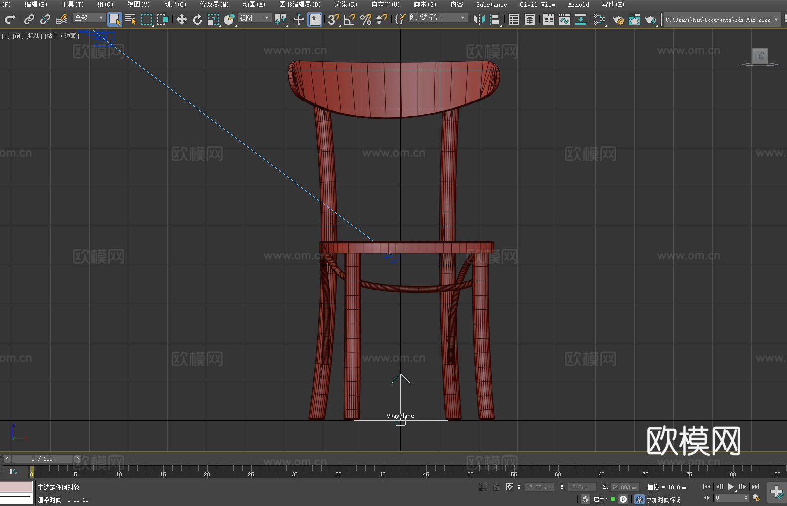
Task: Click the 'Clay + Edged Faces' viewport label
Action: tap(62, 36)
